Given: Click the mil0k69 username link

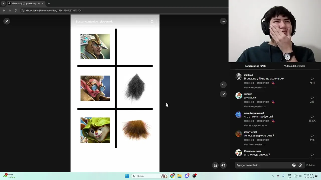Looking at the screenshot, I should (248, 75).
